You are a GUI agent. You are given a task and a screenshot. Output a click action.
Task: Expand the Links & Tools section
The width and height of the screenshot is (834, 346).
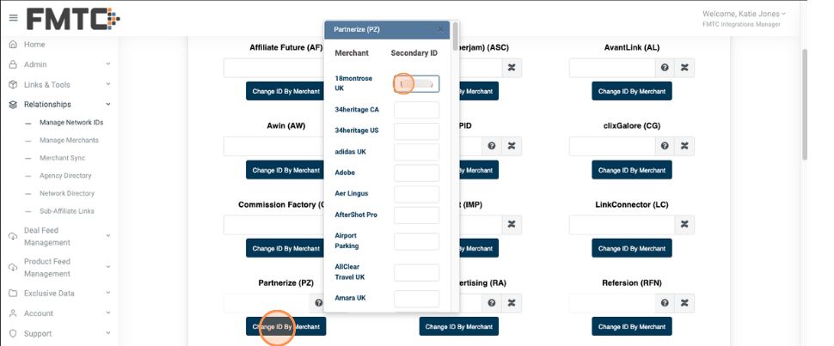pyautogui.click(x=108, y=84)
